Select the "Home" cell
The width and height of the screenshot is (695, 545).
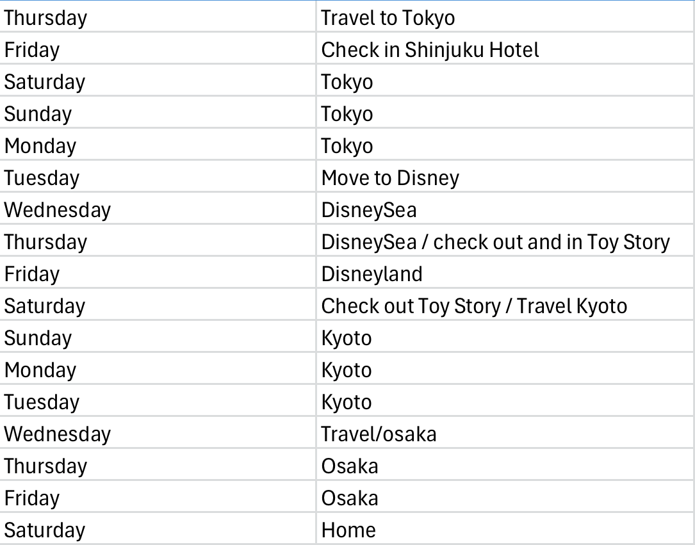pyautogui.click(x=348, y=530)
